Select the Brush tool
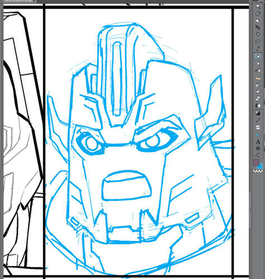Viewport: 265px width, 279px height. tap(258, 70)
